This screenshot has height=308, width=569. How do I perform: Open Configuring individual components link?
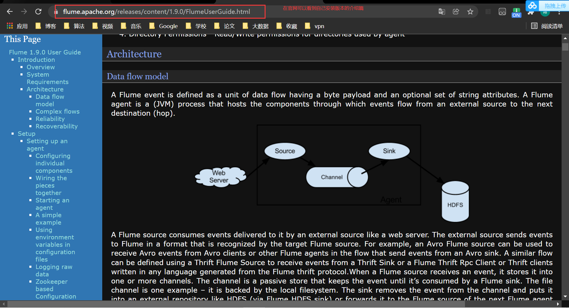coord(54,163)
